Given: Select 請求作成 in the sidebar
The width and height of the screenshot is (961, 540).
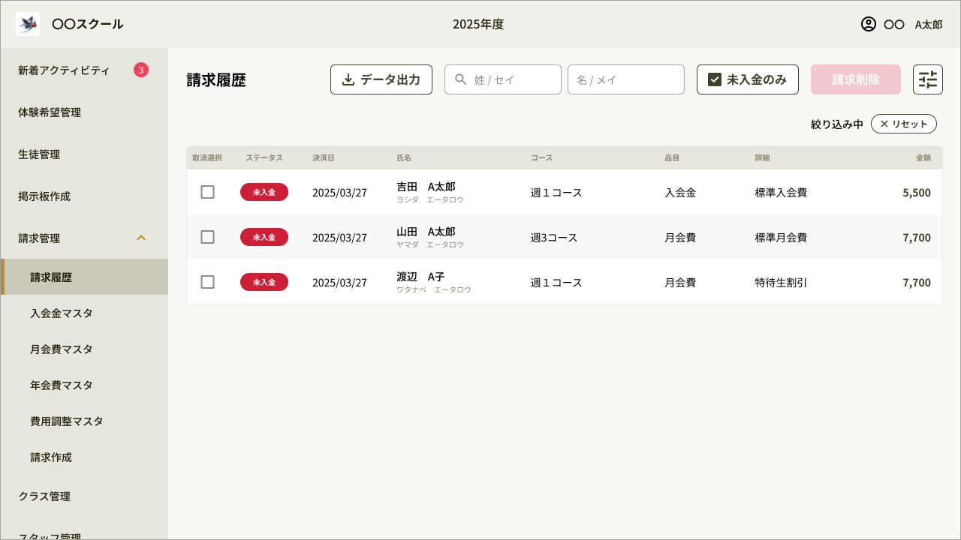Looking at the screenshot, I should pyautogui.click(x=50, y=457).
